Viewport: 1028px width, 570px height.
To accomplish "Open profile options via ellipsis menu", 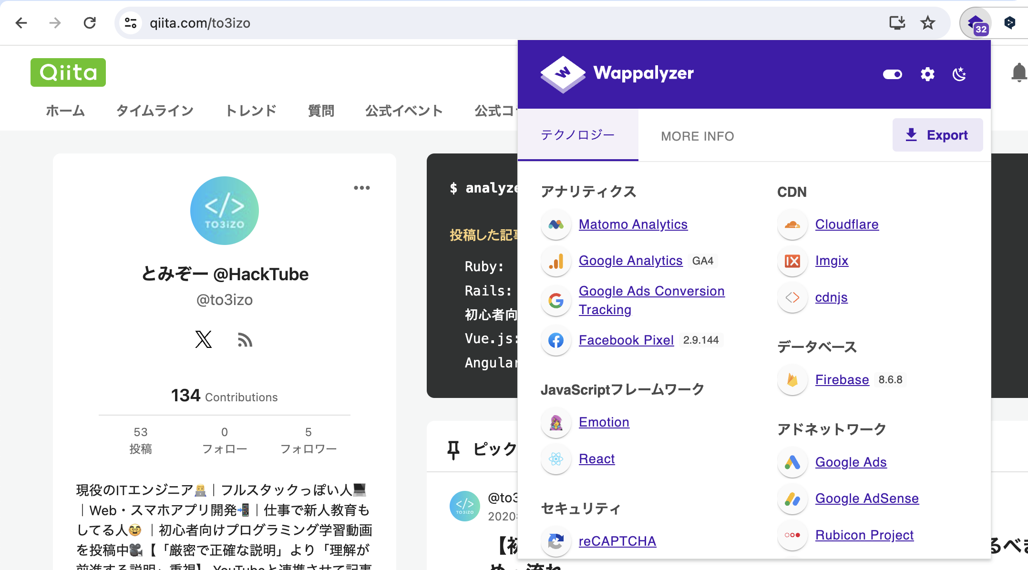I will point(362,188).
